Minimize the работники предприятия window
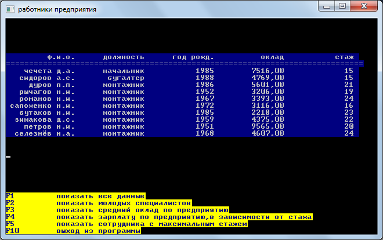Viewport: 383px width, 240px height. coord(327,6)
